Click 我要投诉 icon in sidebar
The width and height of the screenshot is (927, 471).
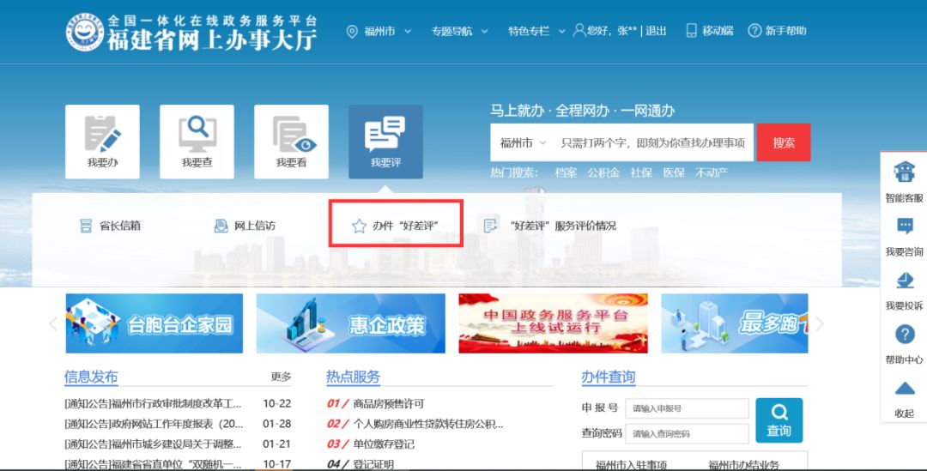pos(905,281)
